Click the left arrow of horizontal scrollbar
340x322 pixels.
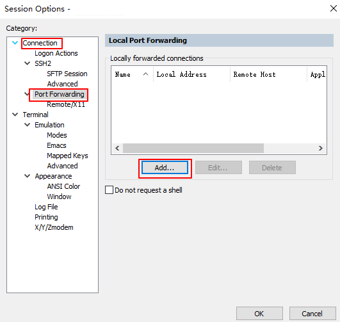[117, 149]
